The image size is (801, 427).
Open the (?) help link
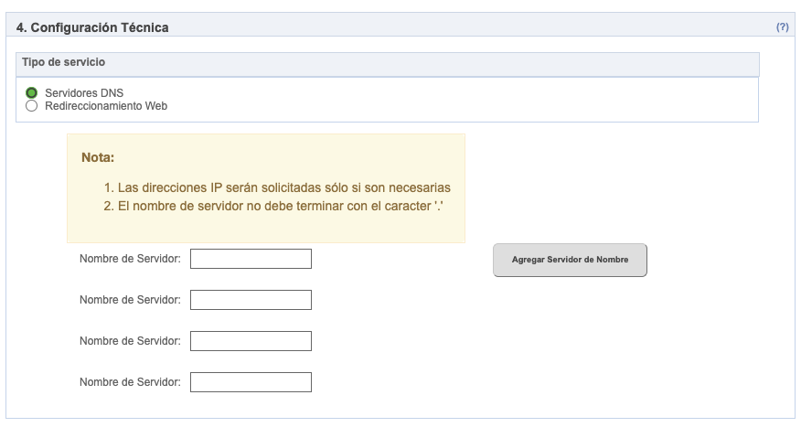coord(782,27)
